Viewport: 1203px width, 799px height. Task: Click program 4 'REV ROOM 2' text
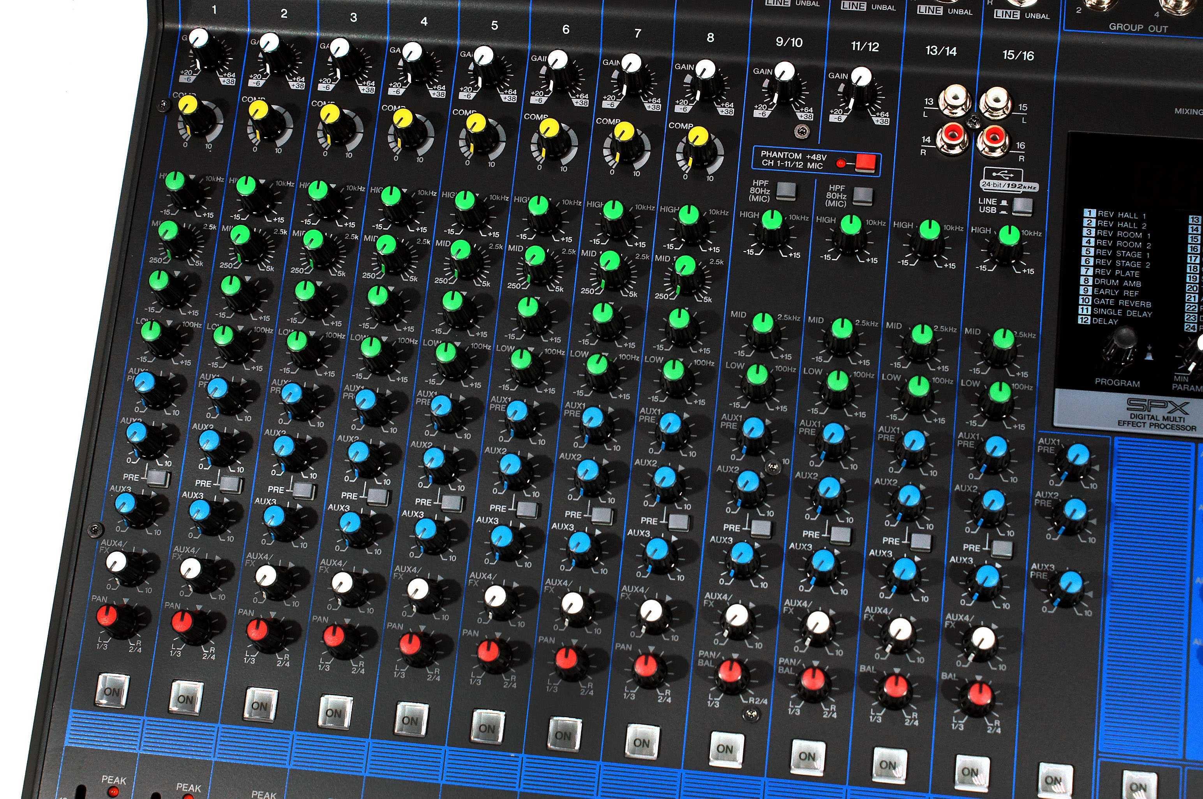[1124, 244]
